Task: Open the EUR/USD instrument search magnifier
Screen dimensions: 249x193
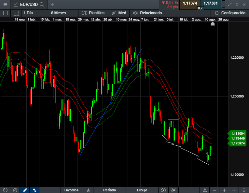Action: tap(42, 5)
